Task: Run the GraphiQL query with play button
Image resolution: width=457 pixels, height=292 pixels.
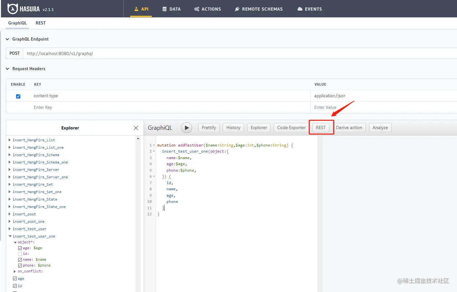Action: [187, 128]
